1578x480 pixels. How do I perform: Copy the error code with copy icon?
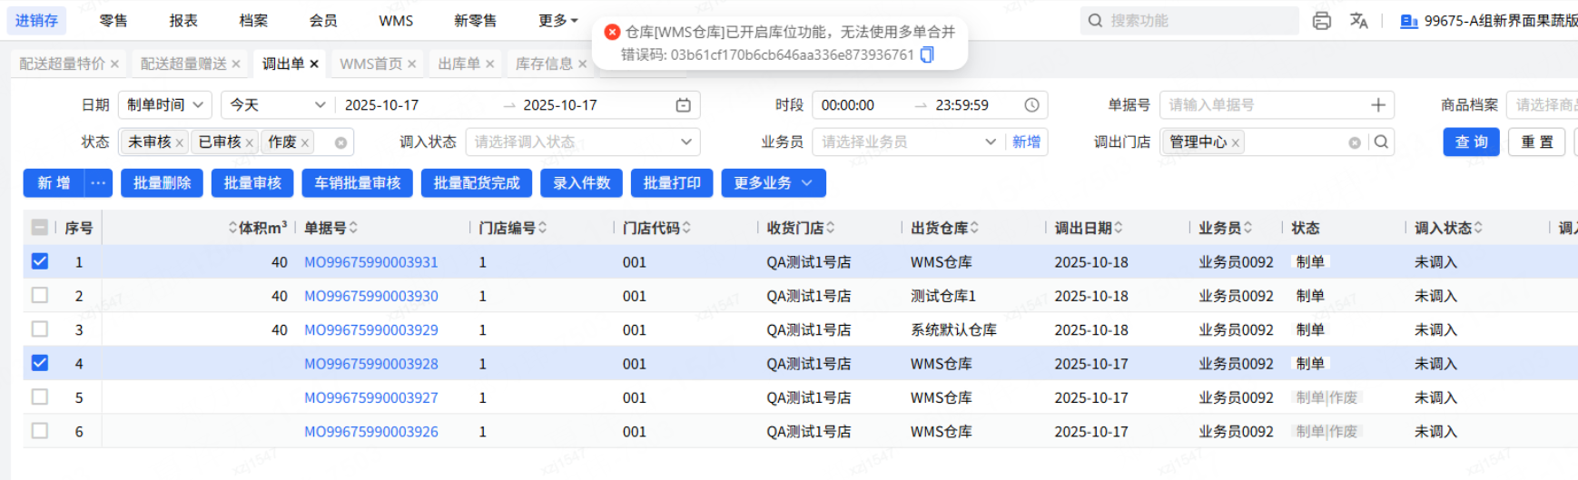click(927, 54)
